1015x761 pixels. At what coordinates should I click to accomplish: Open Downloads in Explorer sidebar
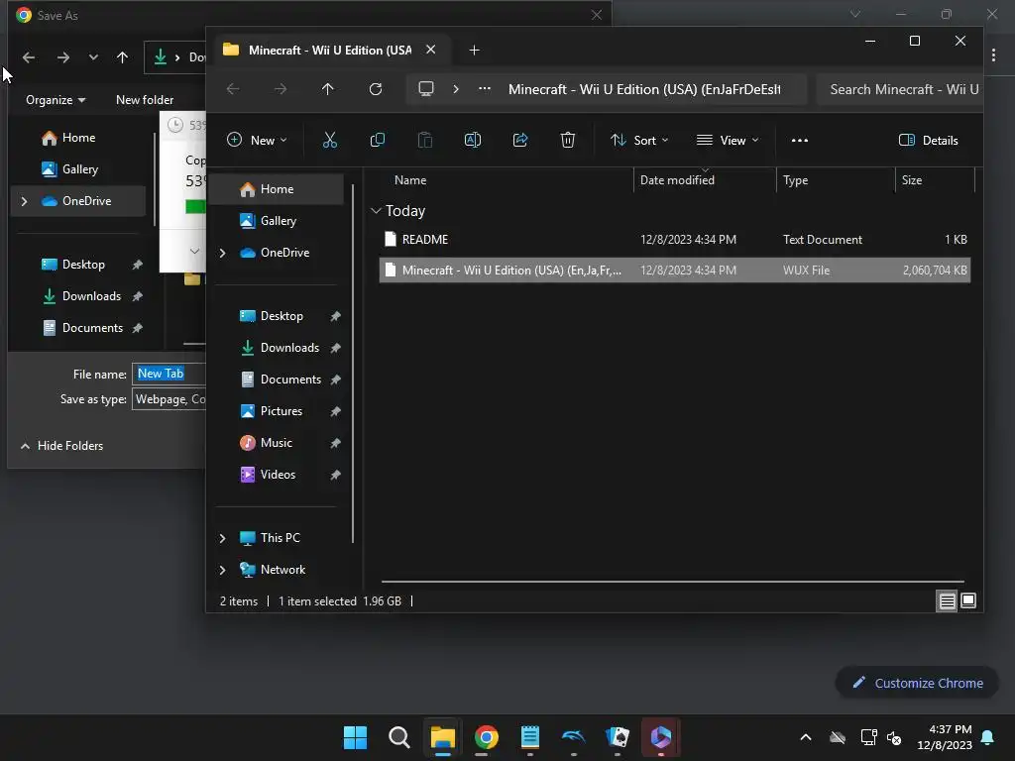[279, 348]
